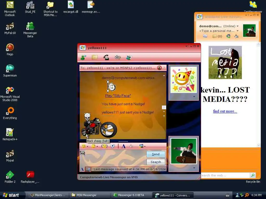Open the winks picker icon
Screen dimensions: 266x199
pyautogui.click(x=94, y=146)
